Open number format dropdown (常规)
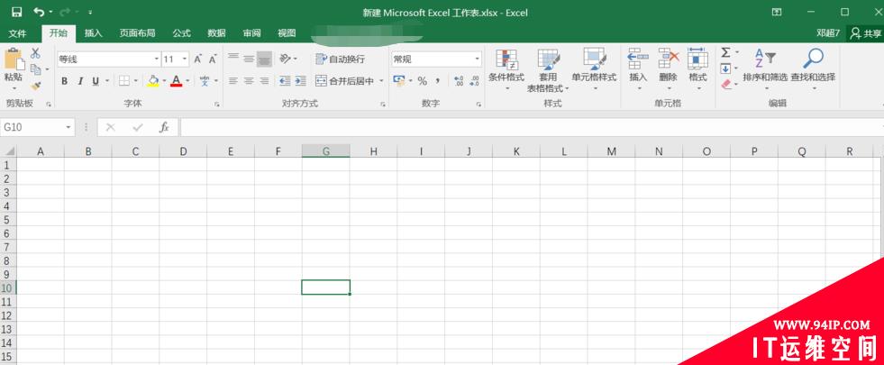 (x=478, y=59)
